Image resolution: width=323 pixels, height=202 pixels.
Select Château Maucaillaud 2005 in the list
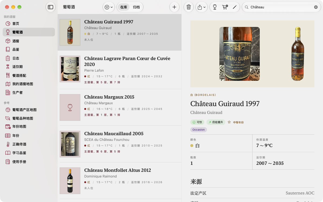(120, 144)
